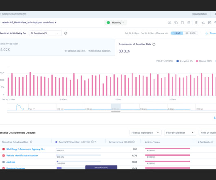Click the Copy icon in toolbar
The image size is (216, 180).
[x=176, y=22]
